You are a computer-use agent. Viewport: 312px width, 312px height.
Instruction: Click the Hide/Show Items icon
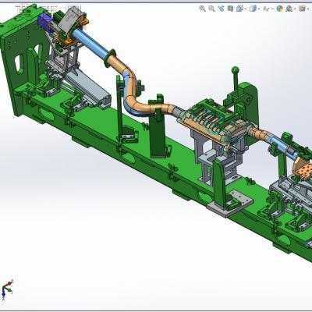(x=266, y=9)
